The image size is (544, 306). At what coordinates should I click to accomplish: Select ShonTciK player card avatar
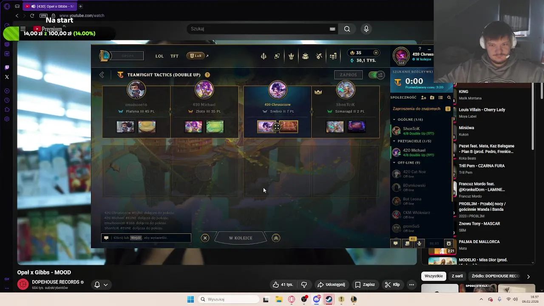coord(346,90)
